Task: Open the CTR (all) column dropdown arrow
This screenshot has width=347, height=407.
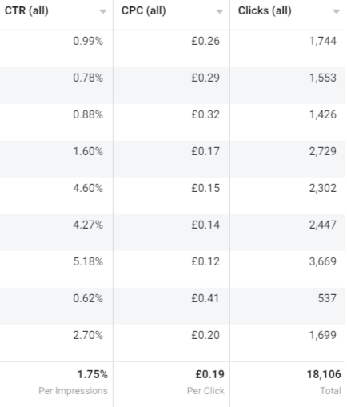Action: 103,11
